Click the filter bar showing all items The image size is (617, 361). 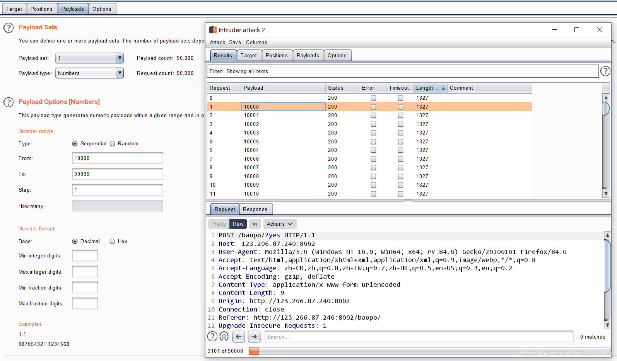click(x=403, y=71)
